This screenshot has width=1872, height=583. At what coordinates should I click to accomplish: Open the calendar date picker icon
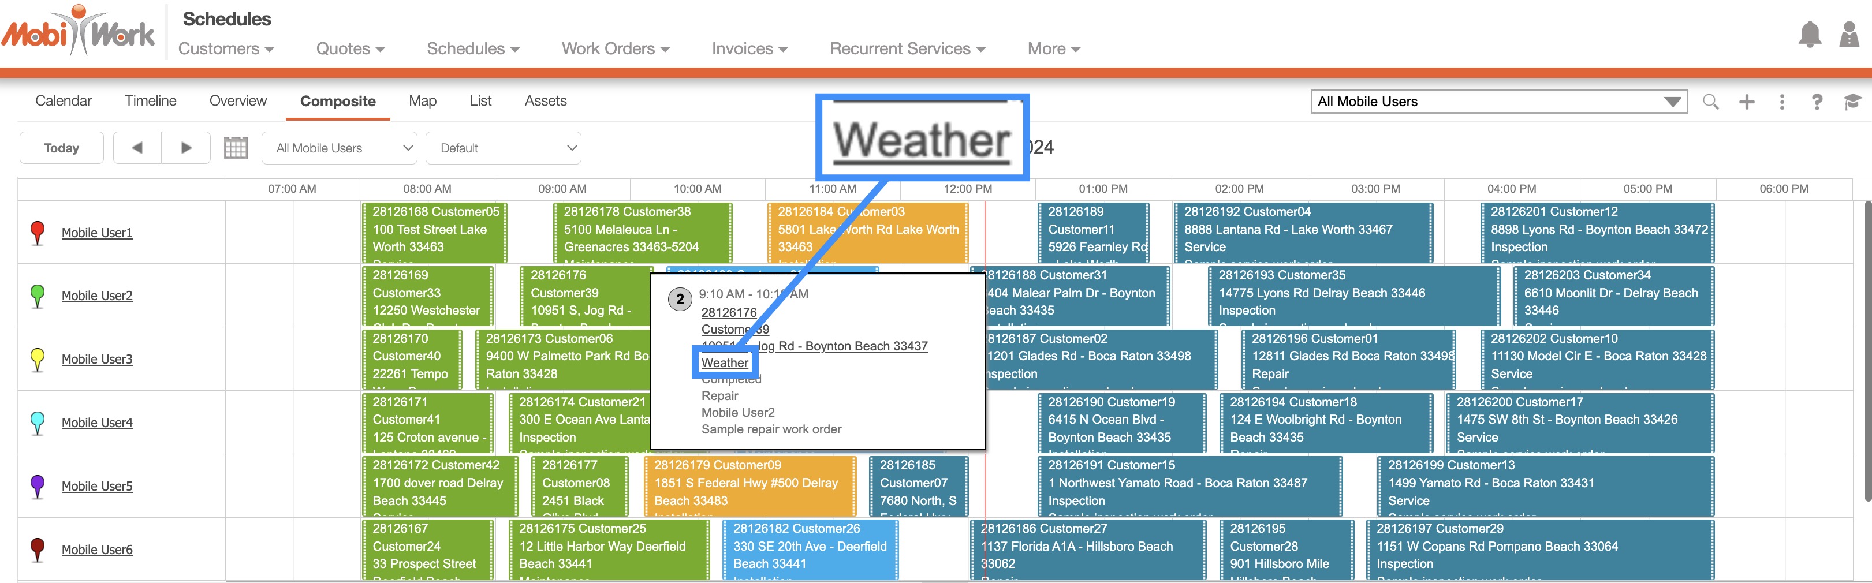point(236,148)
